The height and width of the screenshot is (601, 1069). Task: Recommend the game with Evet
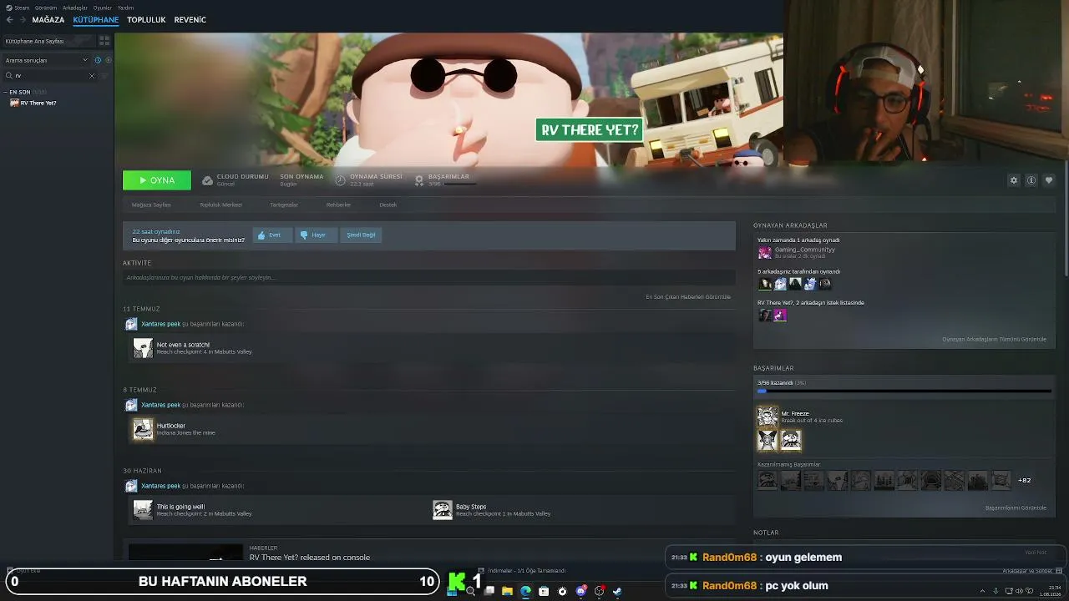pos(272,235)
